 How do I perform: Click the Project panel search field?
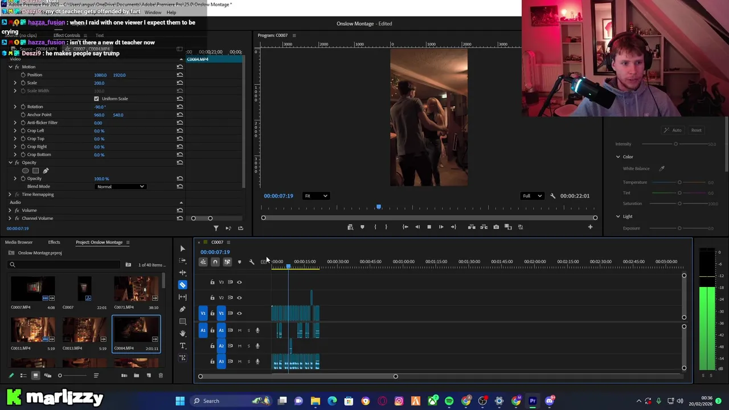(x=64, y=265)
